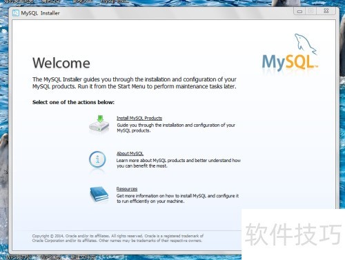Click the MySQL Installer title bar icon
345x260 pixels.
click(16, 13)
